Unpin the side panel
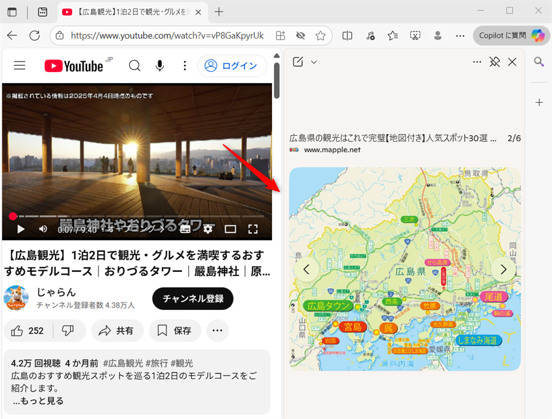Viewport: 552px width, 419px height. tap(495, 62)
